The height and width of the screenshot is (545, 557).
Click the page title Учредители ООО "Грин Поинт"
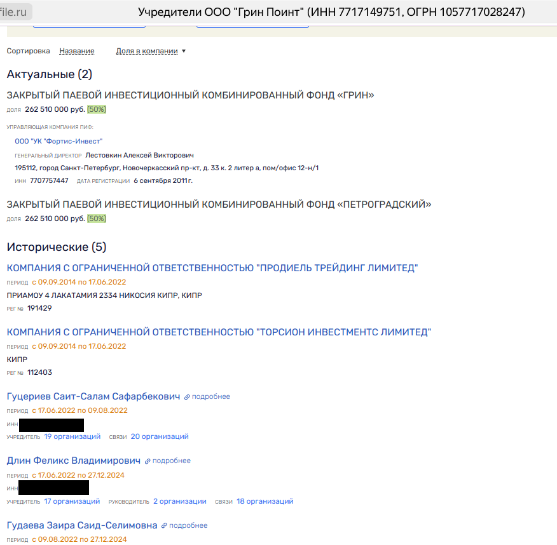[x=331, y=12]
